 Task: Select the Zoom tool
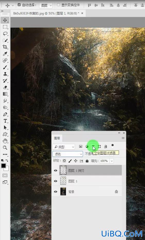(x=5, y=148)
